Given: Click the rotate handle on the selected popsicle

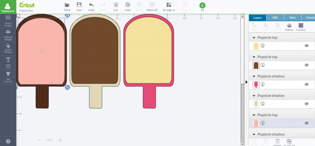Looking at the screenshot, I should (67, 15).
